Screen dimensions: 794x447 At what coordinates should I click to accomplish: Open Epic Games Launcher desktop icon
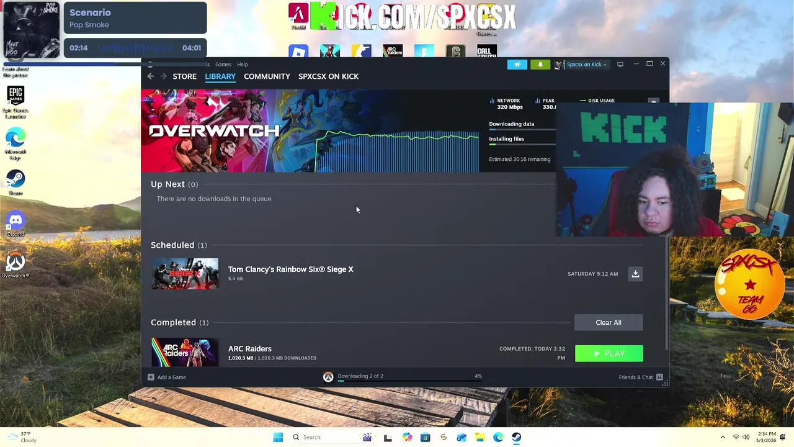tap(16, 102)
